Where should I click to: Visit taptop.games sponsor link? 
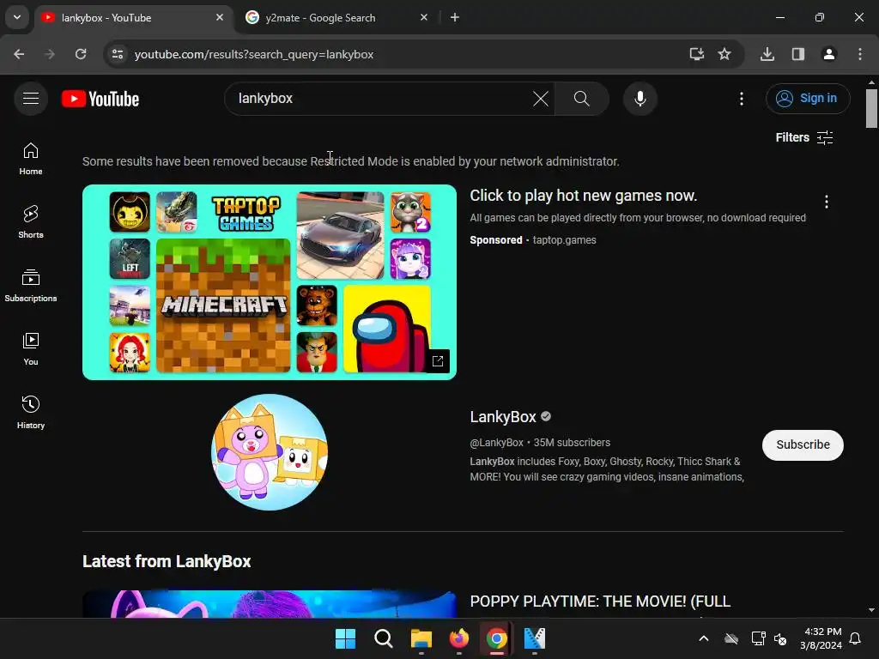pyautogui.click(x=564, y=240)
